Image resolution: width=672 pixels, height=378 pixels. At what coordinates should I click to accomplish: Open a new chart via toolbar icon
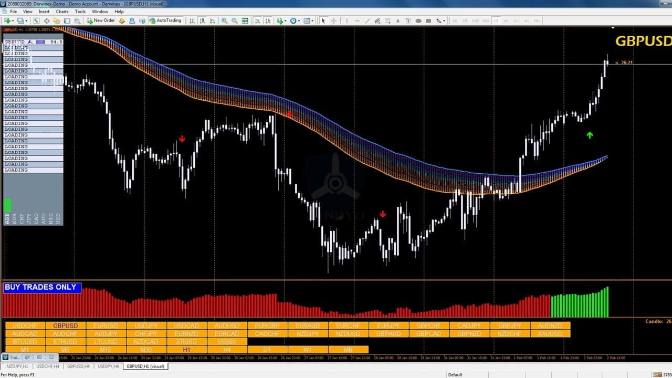coord(7,20)
